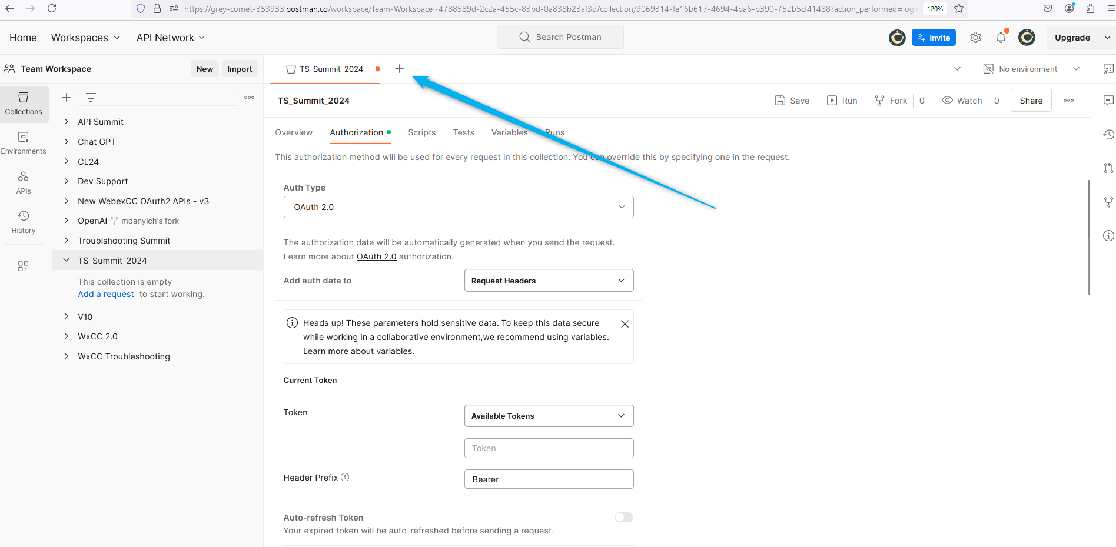Open the comments icon in right sidebar

pos(1108,101)
